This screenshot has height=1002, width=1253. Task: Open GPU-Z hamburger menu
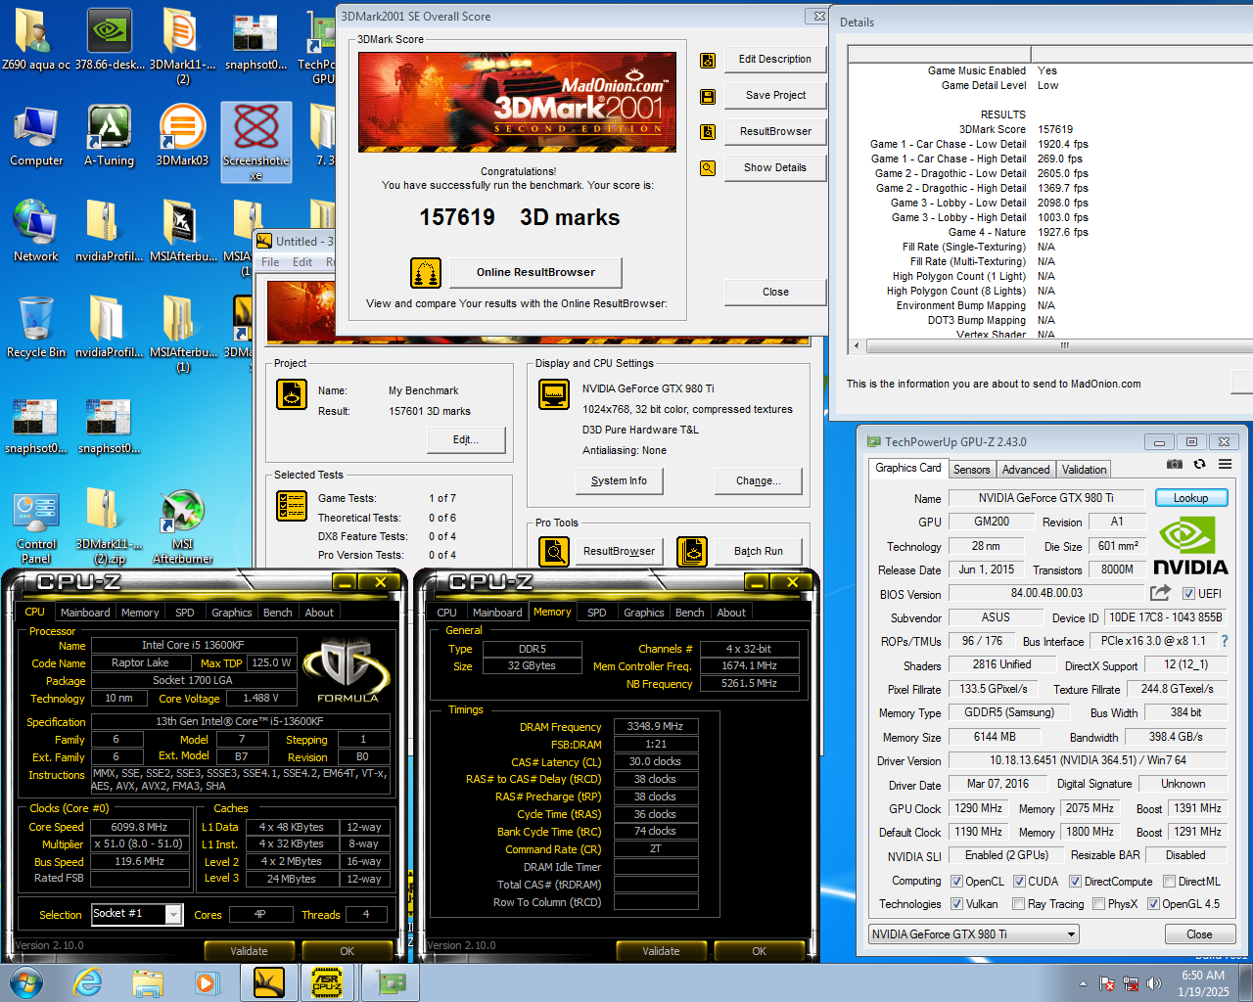(1225, 464)
